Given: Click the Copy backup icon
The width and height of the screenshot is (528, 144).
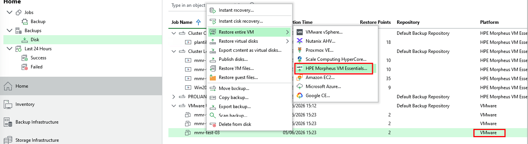Looking at the screenshot, I should tap(213, 98).
